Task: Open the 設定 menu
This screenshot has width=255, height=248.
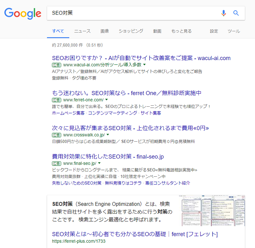Action: coord(214,31)
